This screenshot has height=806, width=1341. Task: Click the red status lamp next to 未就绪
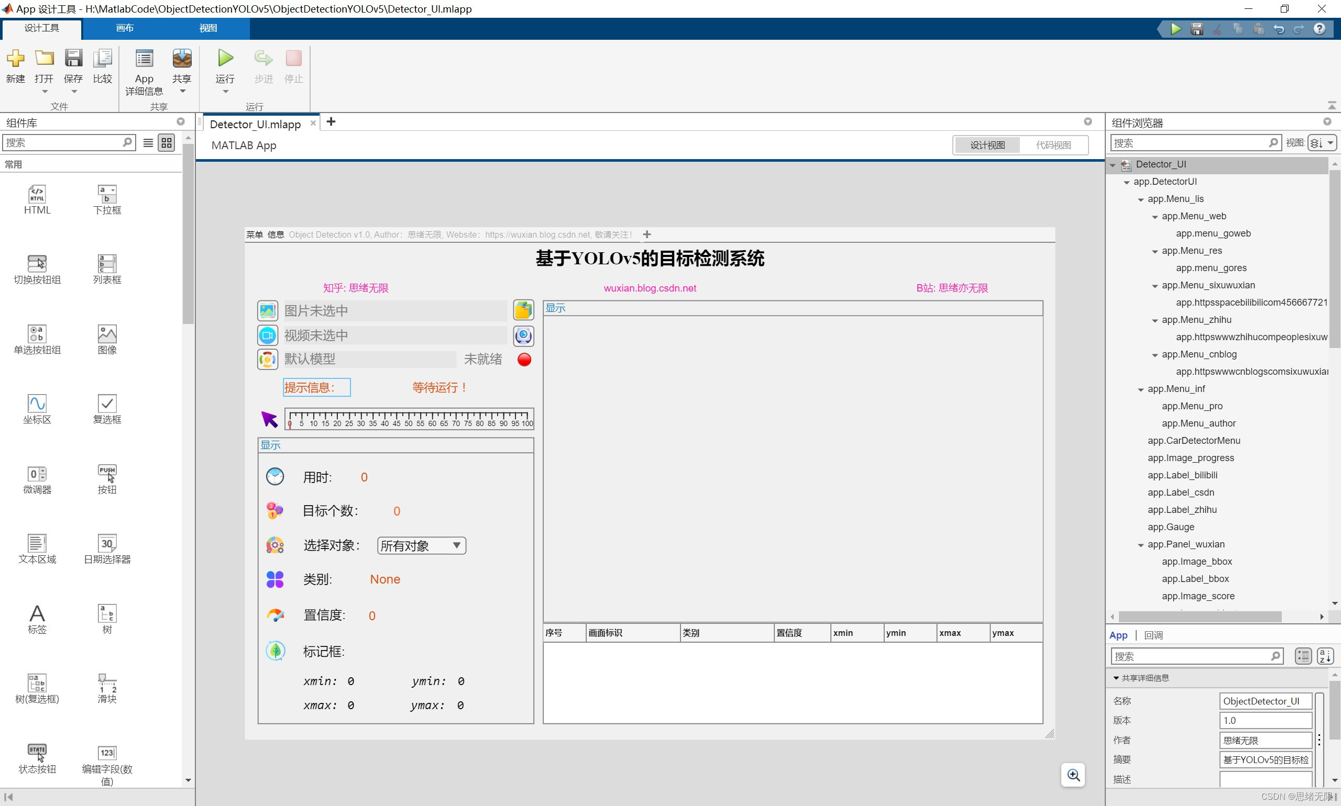(524, 360)
